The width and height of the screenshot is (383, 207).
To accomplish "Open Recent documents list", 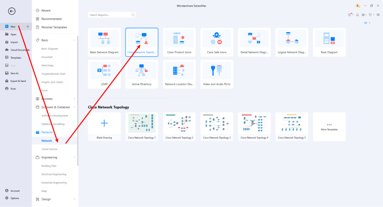I will tap(46, 10).
